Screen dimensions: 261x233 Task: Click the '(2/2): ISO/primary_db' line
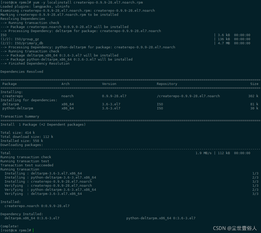click(x=22, y=43)
